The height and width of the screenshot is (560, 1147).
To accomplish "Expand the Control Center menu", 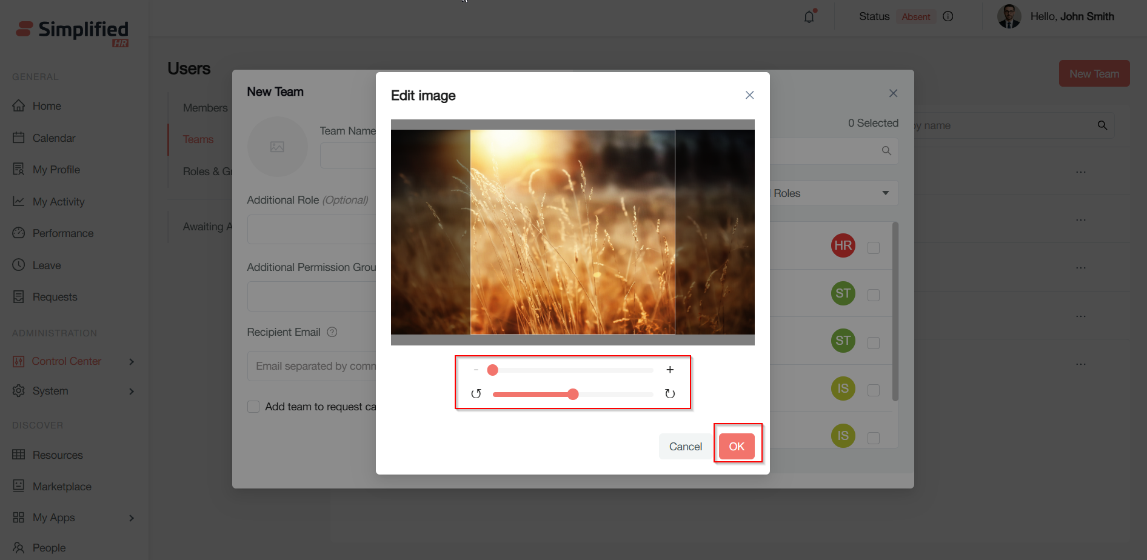I will (x=132, y=362).
